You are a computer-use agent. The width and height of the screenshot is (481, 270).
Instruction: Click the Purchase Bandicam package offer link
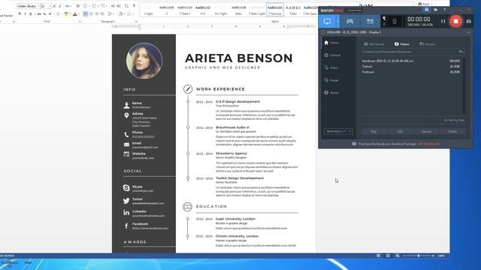(396, 144)
